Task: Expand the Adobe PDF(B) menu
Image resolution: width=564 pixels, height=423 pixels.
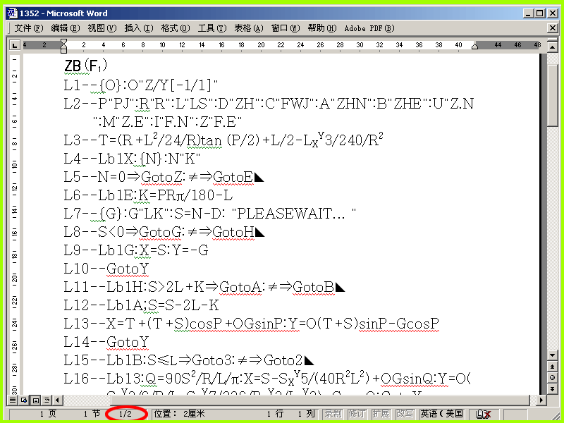Action: point(369,28)
